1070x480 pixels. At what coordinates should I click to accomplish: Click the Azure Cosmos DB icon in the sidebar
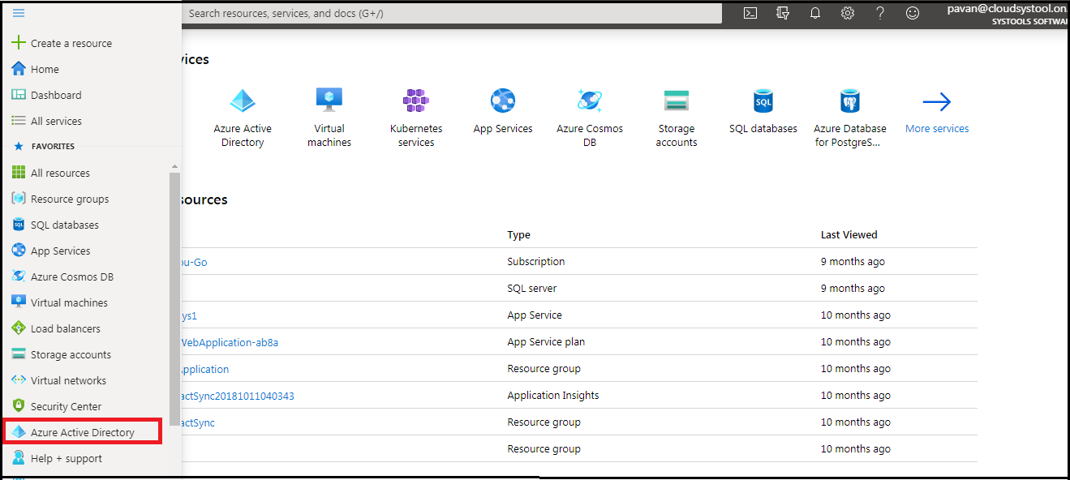[x=19, y=276]
